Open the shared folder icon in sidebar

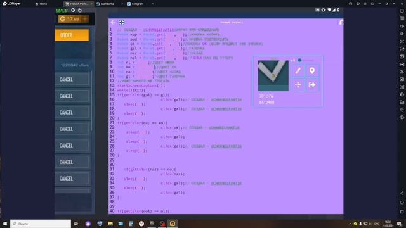402,102
